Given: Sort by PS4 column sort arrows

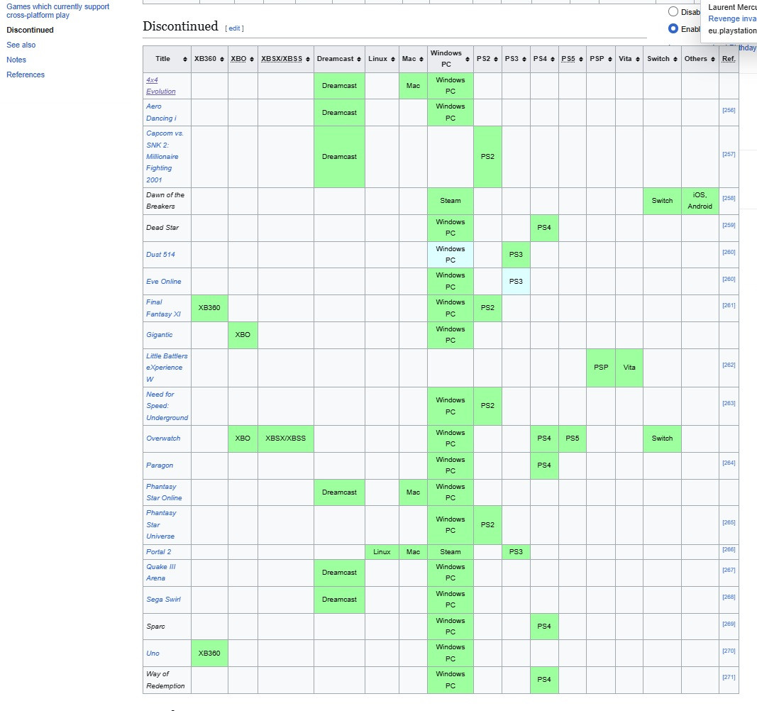Looking at the screenshot, I should [x=552, y=59].
